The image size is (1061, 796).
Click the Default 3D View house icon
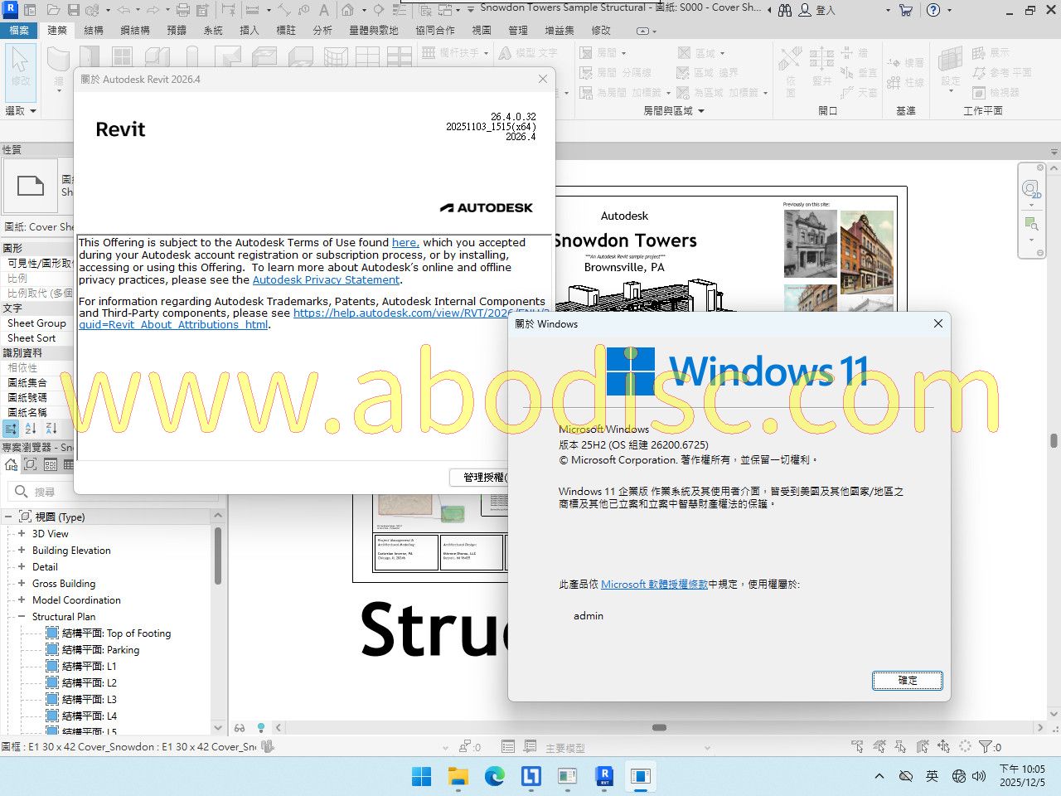[x=348, y=10]
